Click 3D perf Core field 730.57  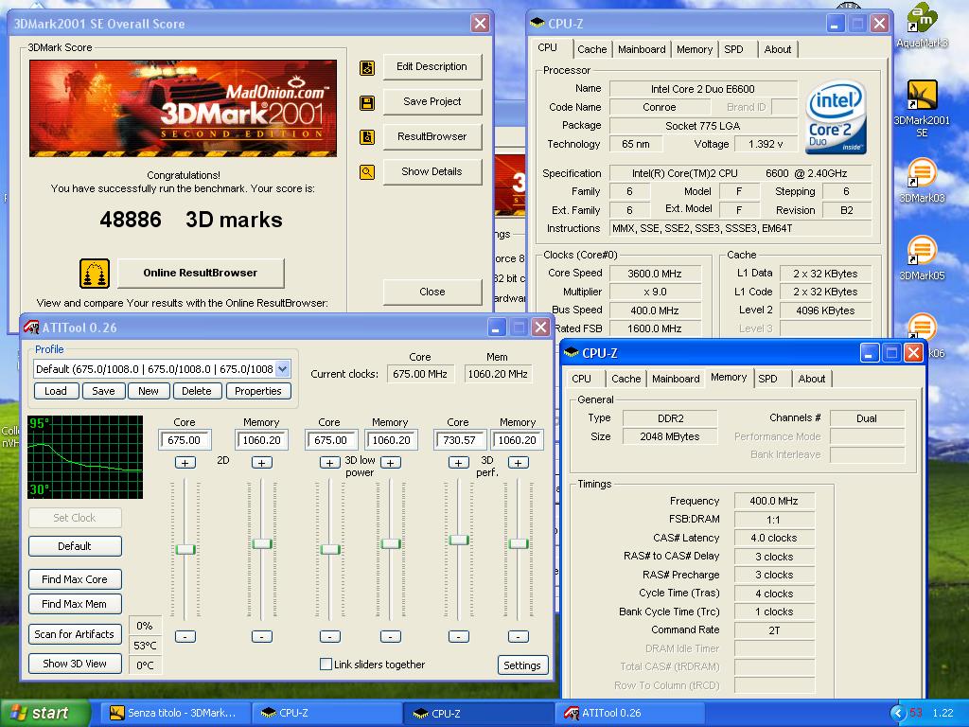pyautogui.click(x=459, y=440)
